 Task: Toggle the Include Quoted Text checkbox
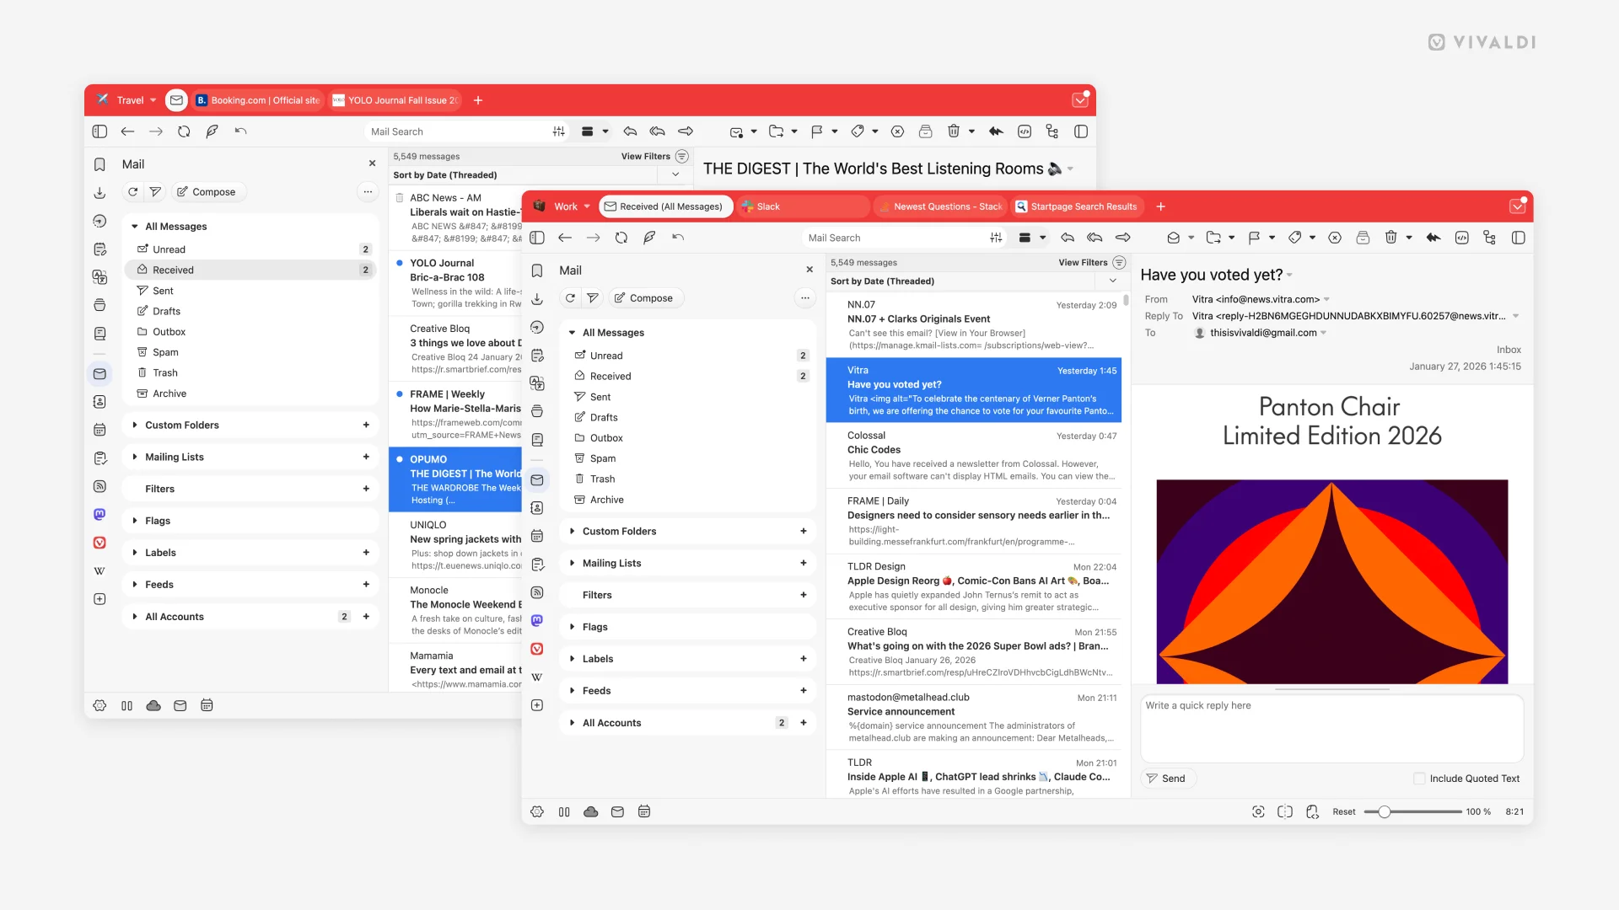point(1419,779)
